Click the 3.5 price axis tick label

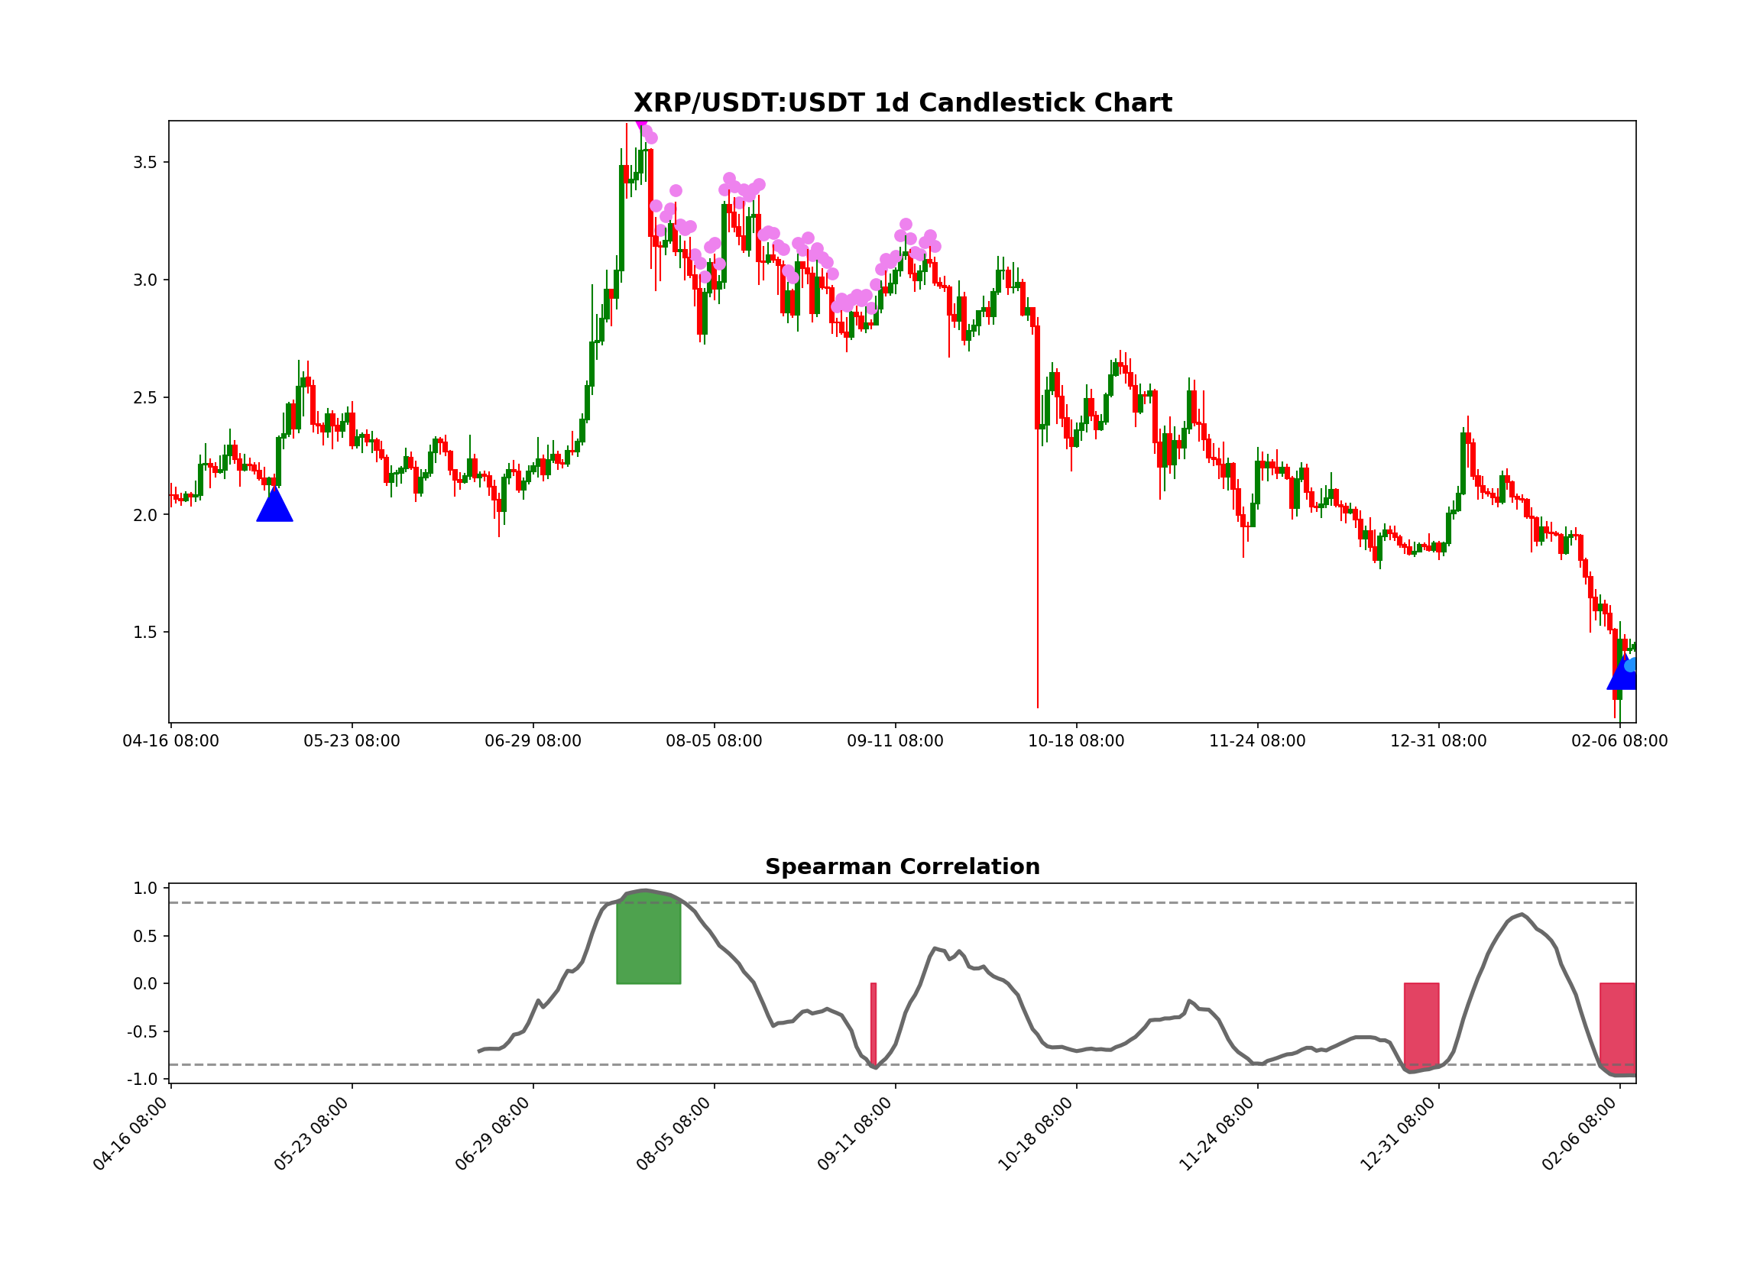(144, 161)
